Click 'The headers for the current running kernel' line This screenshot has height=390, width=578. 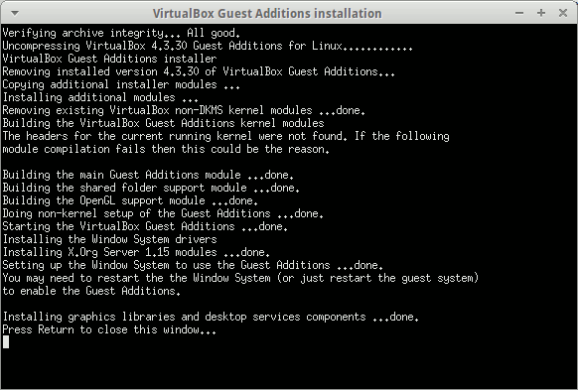tap(226, 136)
